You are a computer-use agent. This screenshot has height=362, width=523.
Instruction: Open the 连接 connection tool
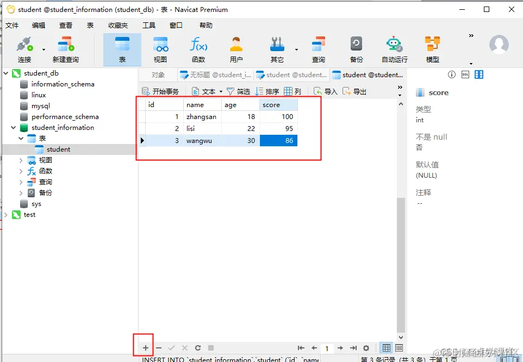[24, 49]
